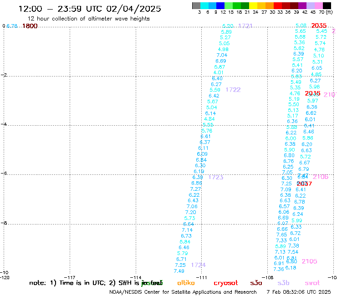Select the time label '1722'
The width and height of the screenshot is (337, 296).
(x=233, y=90)
